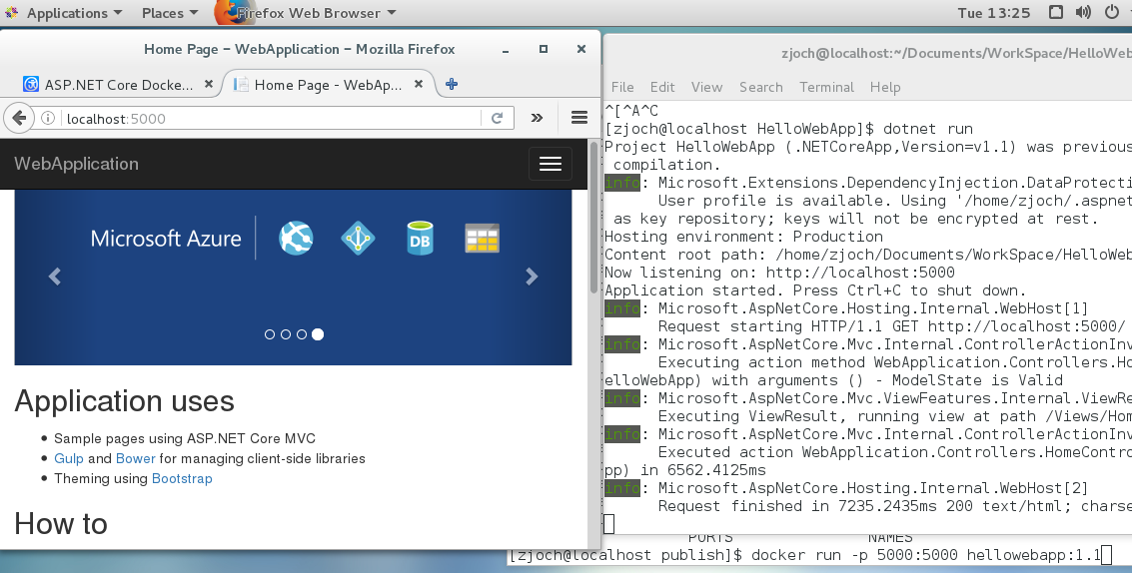Viewport: 1133px width, 573px height.
Task: Open the terminal Terminal menu
Action: click(826, 87)
